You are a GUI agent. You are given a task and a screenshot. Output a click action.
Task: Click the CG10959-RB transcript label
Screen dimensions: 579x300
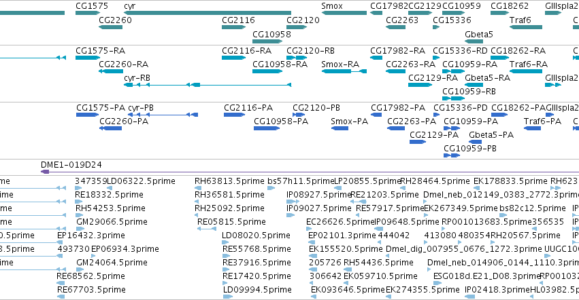(469, 92)
